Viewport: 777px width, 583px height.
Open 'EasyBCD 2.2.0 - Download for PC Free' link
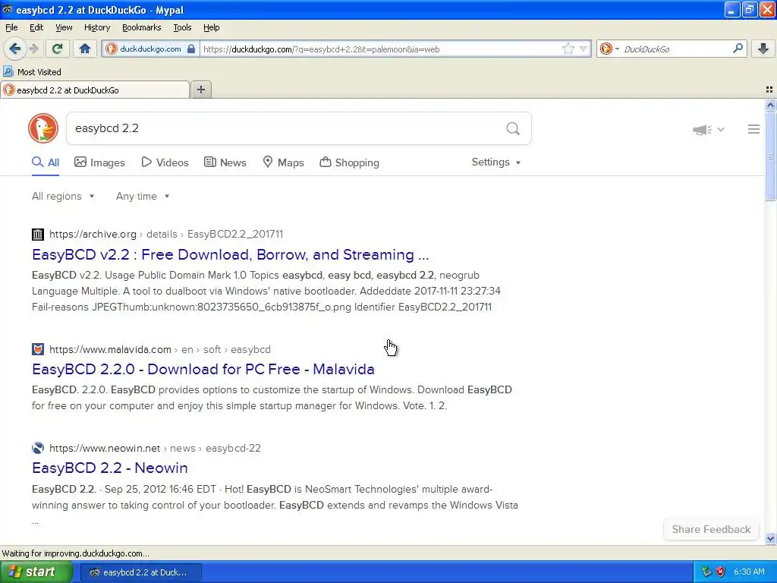[x=203, y=370]
